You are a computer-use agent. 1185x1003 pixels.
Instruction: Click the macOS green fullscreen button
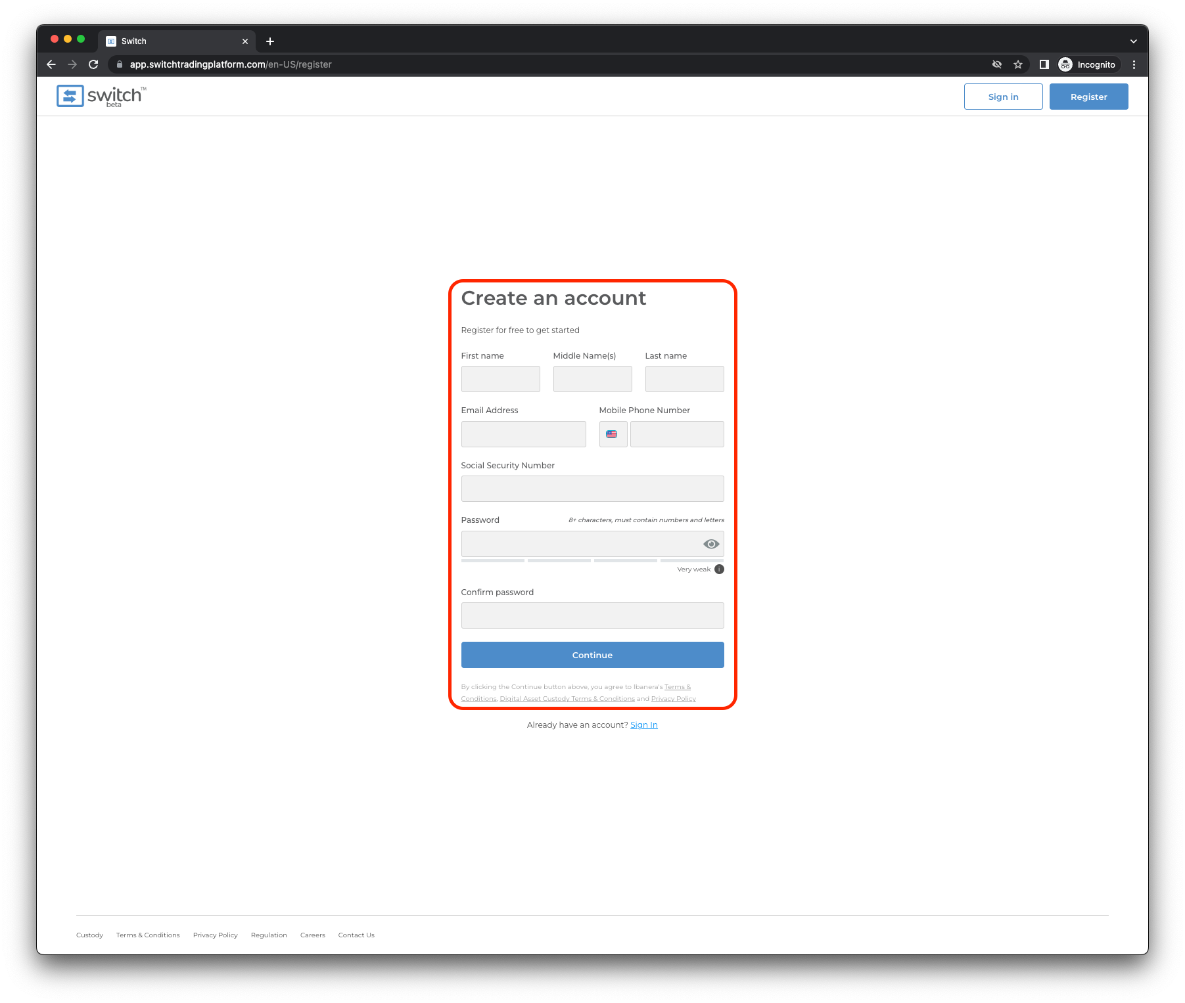(x=81, y=39)
